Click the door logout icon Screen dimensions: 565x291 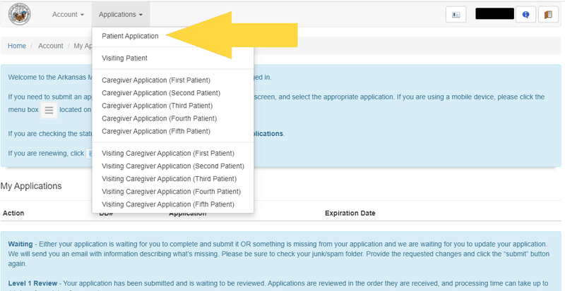pos(547,14)
